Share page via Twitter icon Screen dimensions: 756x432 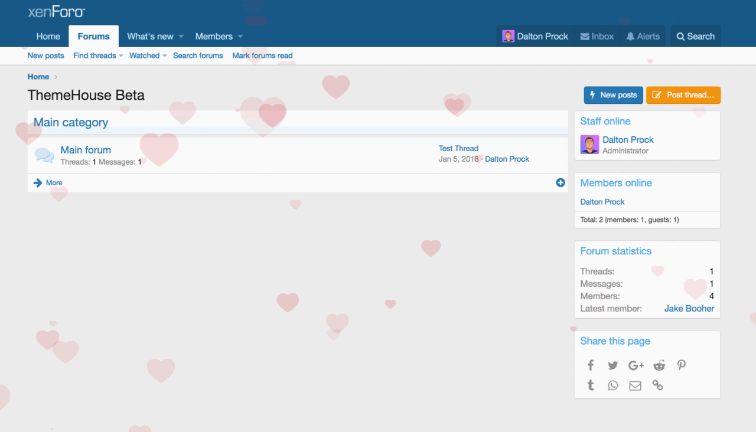[612, 365]
